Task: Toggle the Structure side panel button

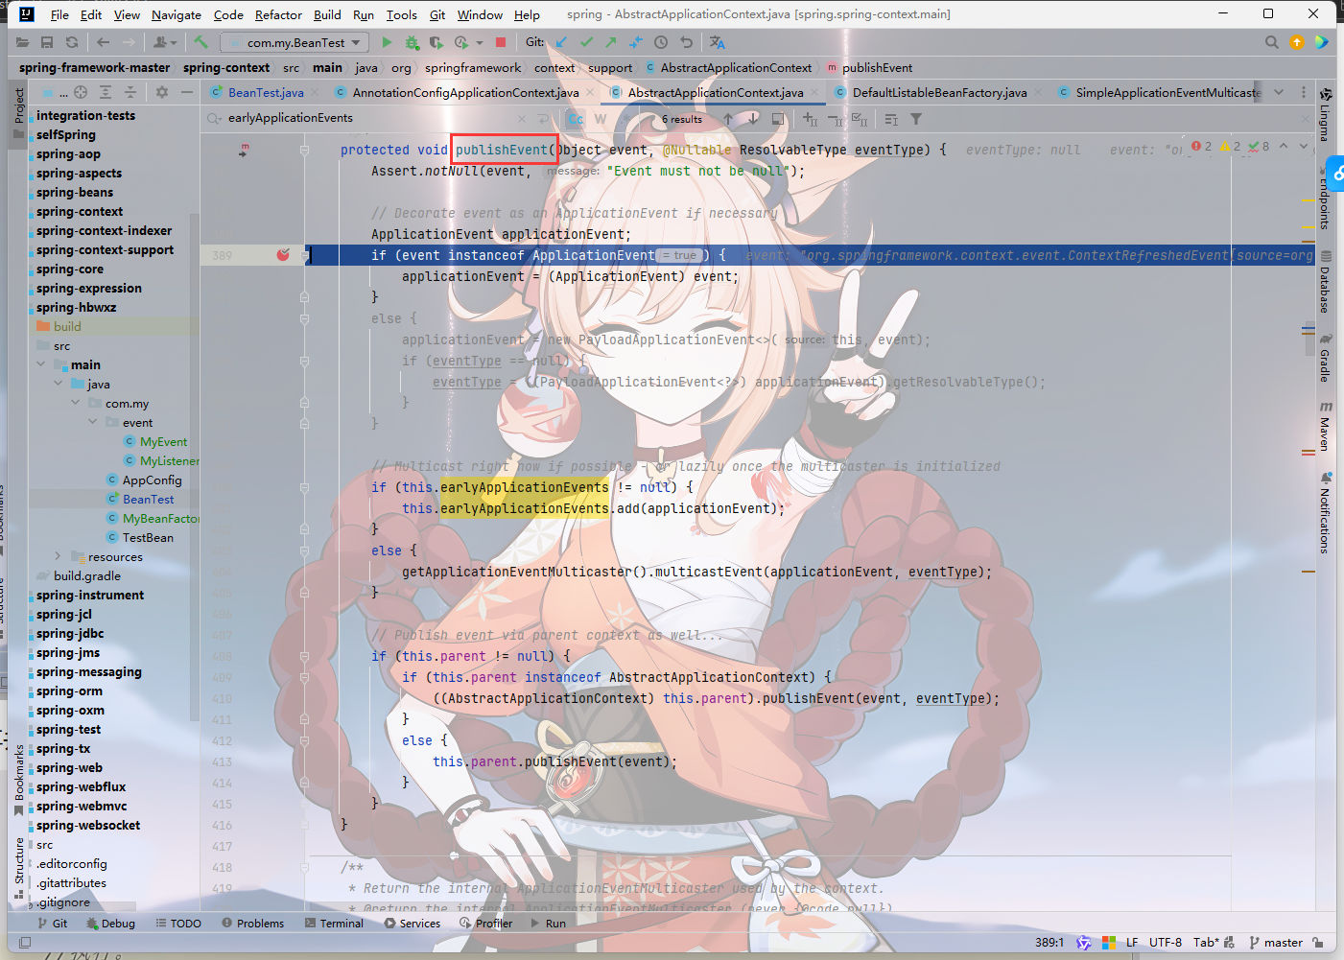Action: 18,868
